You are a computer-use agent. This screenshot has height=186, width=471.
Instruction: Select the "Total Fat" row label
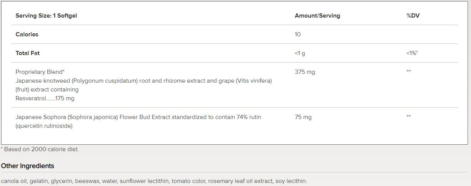pos(28,53)
